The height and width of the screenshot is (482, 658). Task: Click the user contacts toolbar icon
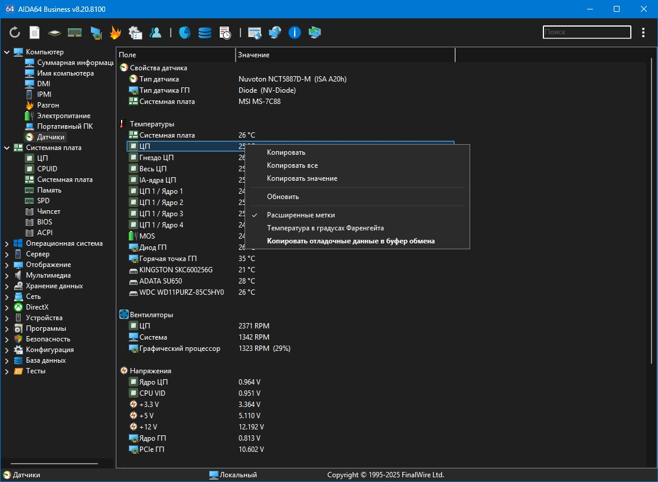[x=155, y=32]
